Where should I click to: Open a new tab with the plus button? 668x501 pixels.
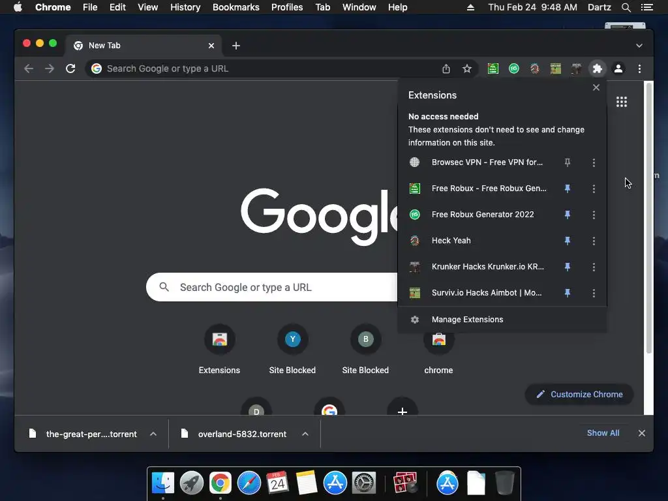tap(236, 46)
